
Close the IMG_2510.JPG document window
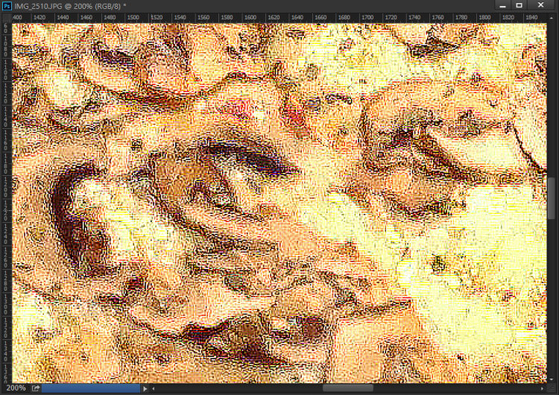click(541, 5)
